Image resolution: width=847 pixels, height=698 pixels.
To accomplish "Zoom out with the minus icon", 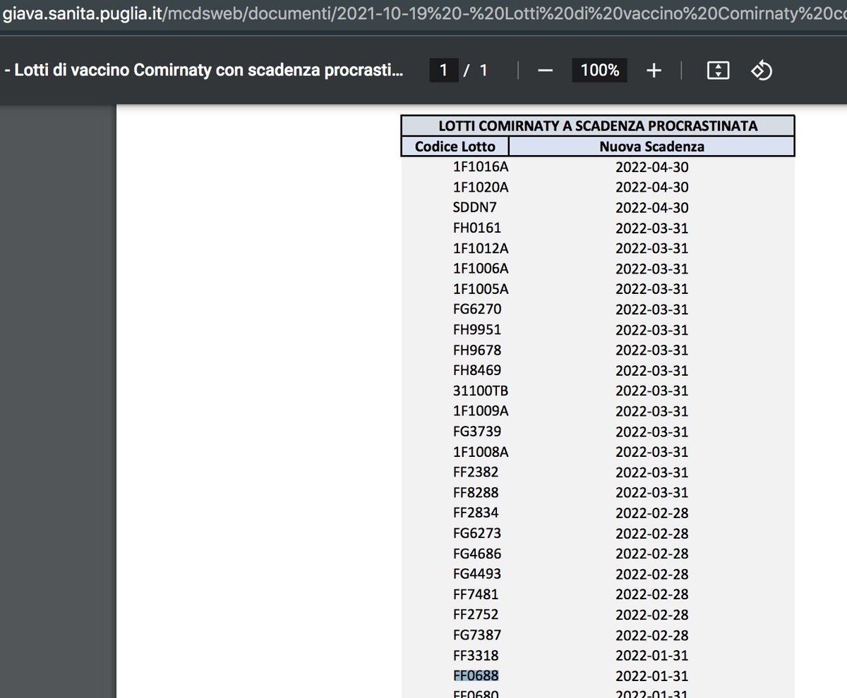I will [x=545, y=71].
